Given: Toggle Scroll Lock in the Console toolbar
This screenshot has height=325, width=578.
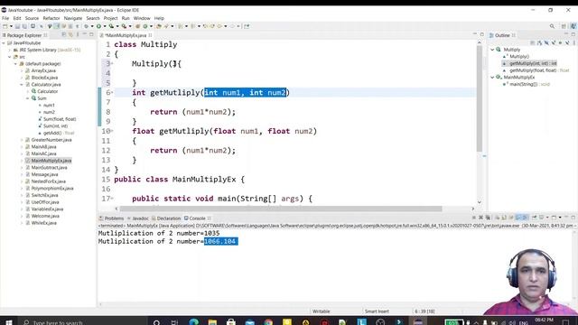Looking at the screenshot, I should [504, 218].
